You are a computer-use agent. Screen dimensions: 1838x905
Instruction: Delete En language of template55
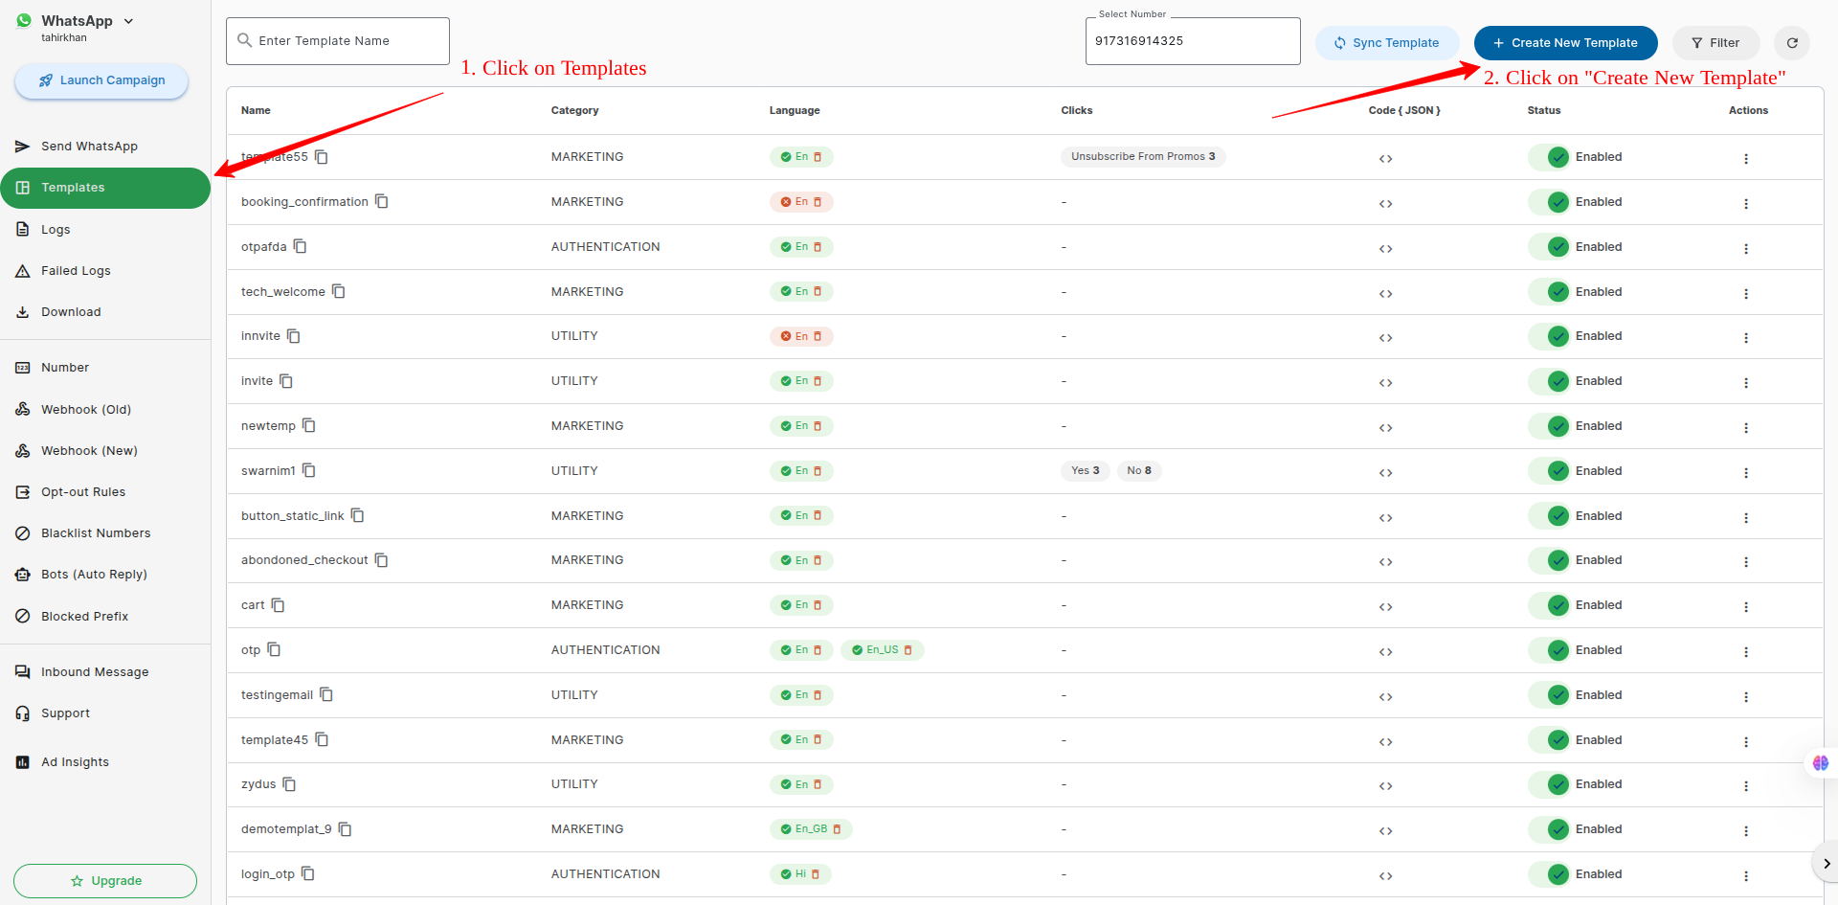click(x=818, y=157)
